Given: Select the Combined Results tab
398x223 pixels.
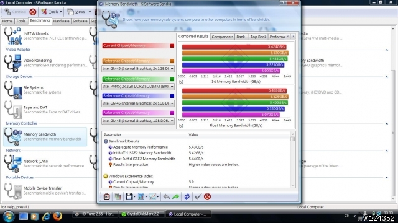Looking at the screenshot, I should [193, 36].
